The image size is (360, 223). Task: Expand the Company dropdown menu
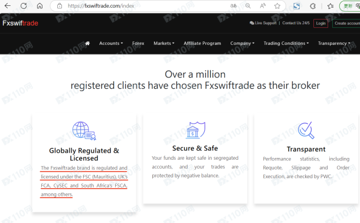[242, 43]
